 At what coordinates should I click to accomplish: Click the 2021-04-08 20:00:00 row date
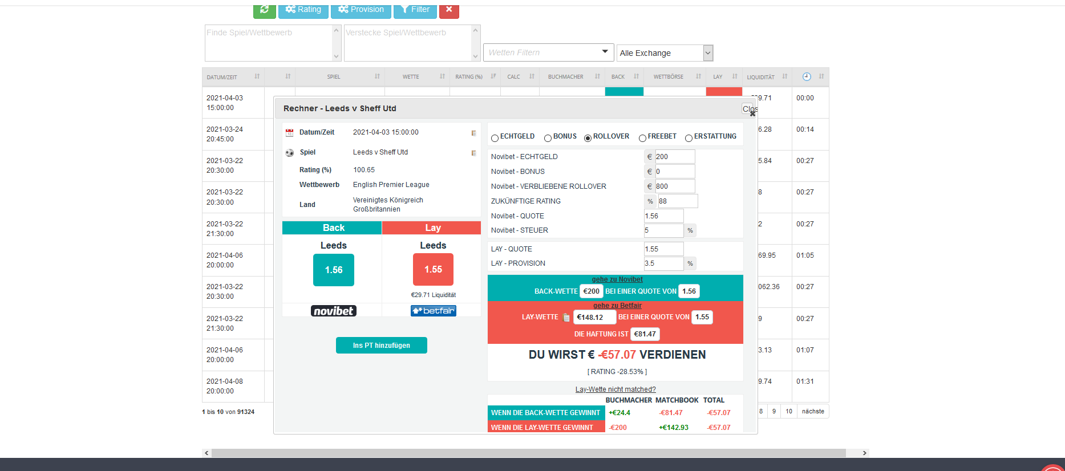[225, 386]
